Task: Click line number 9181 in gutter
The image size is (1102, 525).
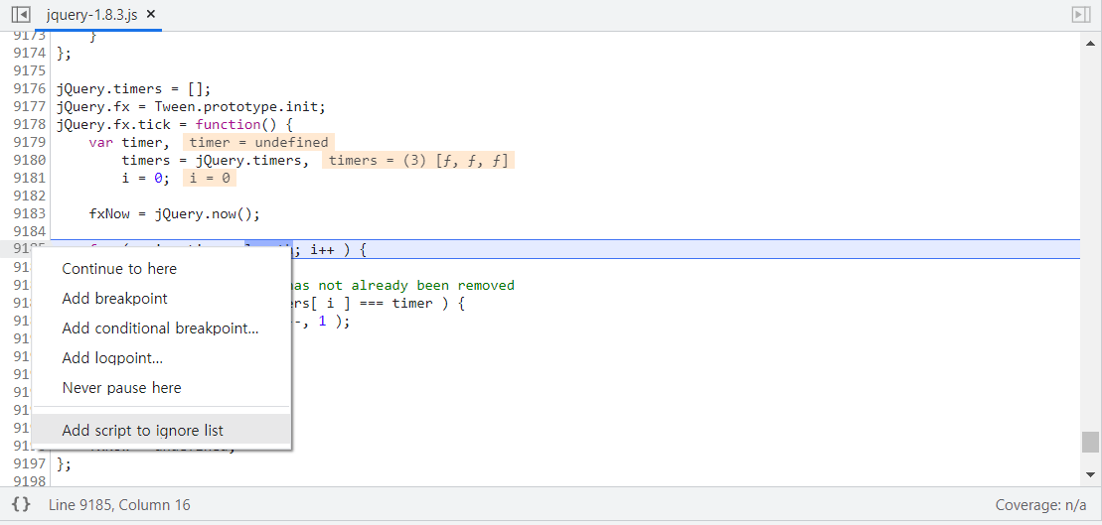Action: click(30, 179)
